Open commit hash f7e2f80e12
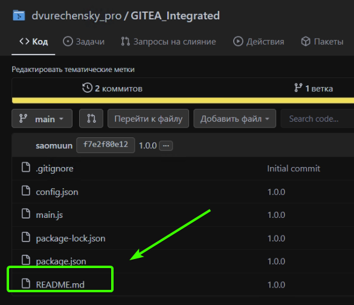Image resolution: width=354 pixels, height=305 pixels. tap(106, 145)
